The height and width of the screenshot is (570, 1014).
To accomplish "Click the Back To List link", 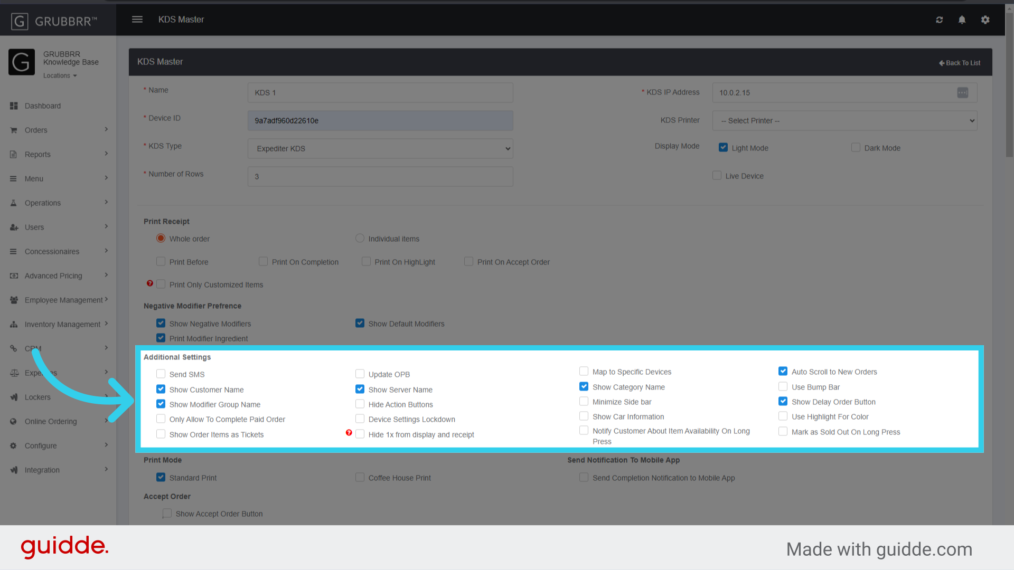I will (960, 63).
